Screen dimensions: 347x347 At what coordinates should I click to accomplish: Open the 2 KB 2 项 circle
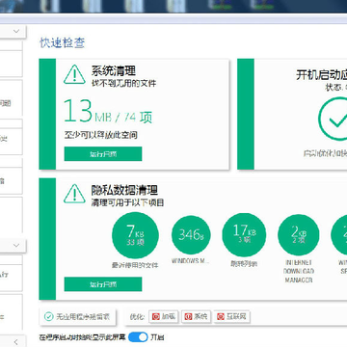[299, 235]
